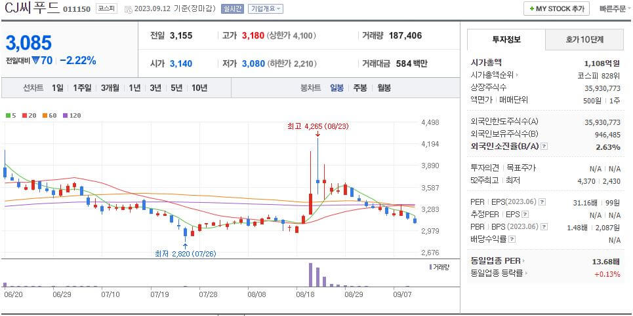
Task: Click the 1.48배 PBR value
Action: point(577,228)
